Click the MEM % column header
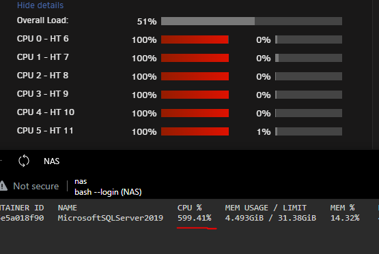The height and width of the screenshot is (254, 379). 343,208
